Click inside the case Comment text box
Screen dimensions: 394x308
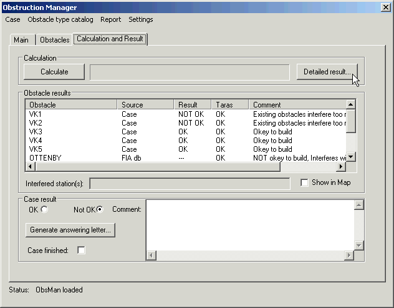click(x=250, y=225)
